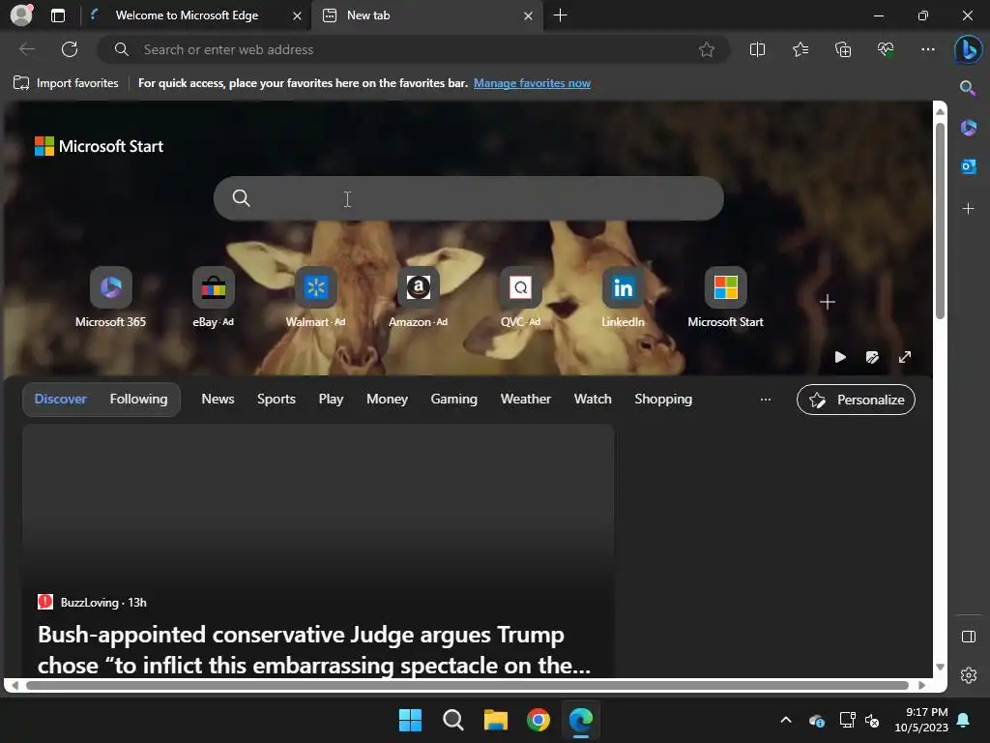Open Settings and more ellipsis menu
The height and width of the screenshot is (743, 990).
point(927,49)
